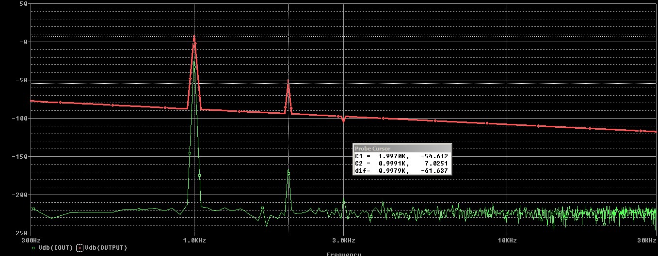Click the -200 label on the Y axis

point(19,195)
